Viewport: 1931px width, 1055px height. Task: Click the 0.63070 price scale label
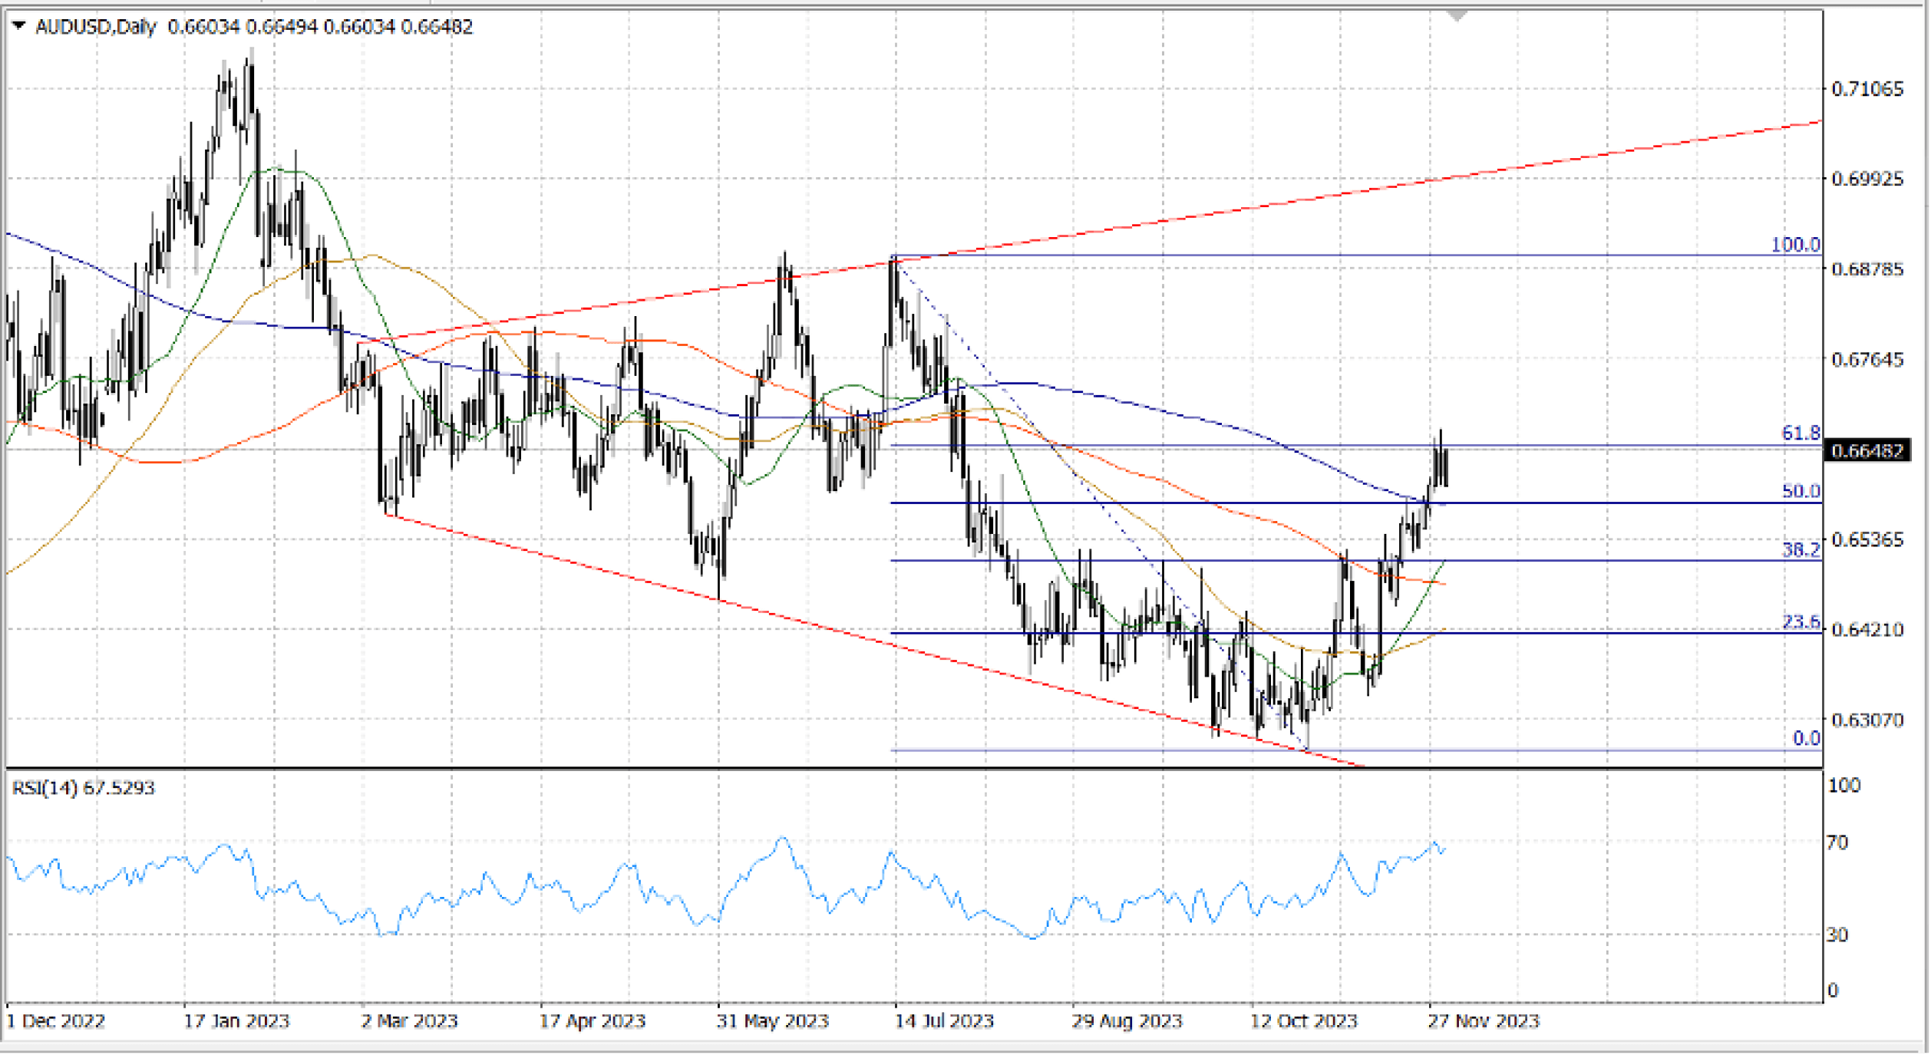pos(1867,720)
